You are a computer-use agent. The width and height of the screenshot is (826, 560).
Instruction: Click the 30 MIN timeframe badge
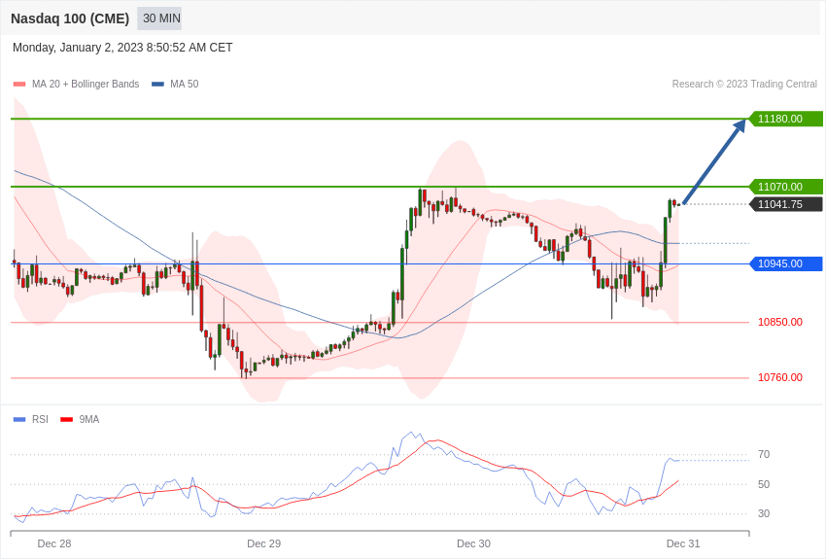pyautogui.click(x=159, y=18)
